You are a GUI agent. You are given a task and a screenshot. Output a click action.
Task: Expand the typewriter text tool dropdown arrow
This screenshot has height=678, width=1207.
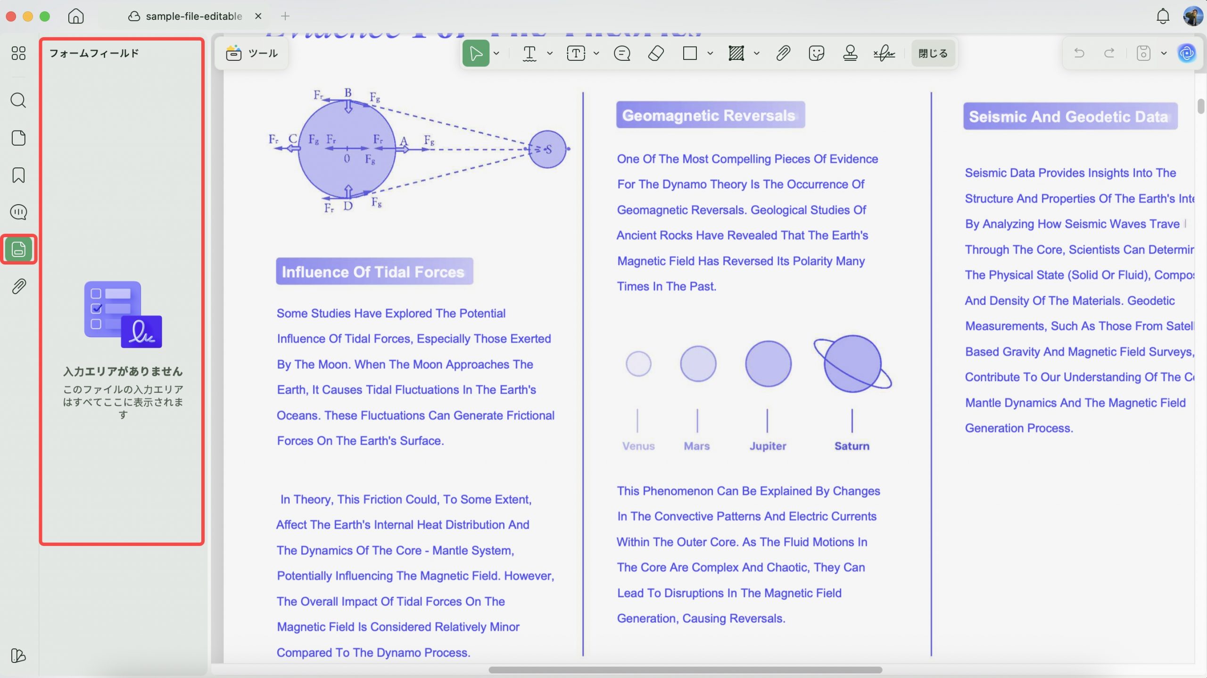coord(550,53)
